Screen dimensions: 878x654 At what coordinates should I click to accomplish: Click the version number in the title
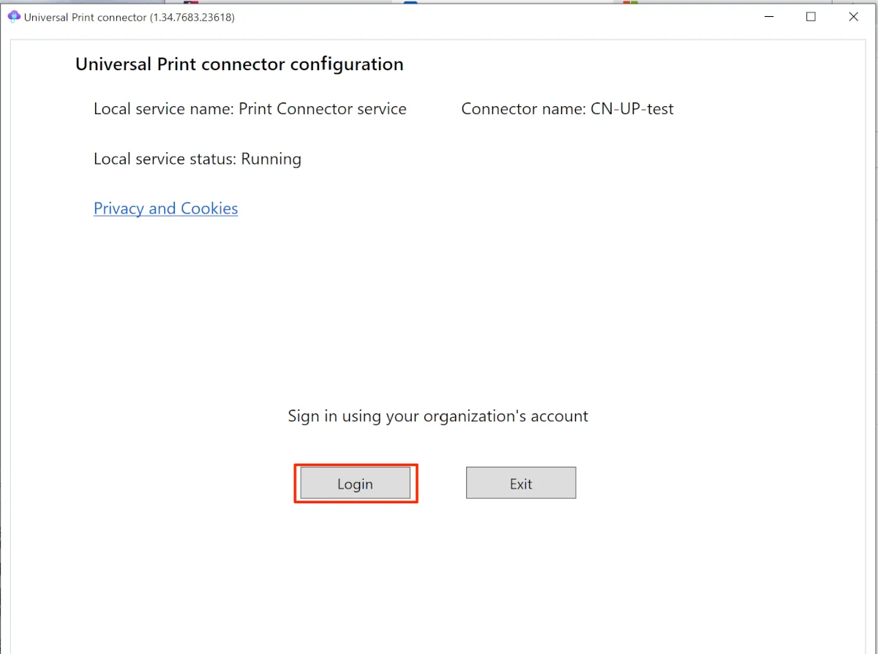(x=192, y=18)
